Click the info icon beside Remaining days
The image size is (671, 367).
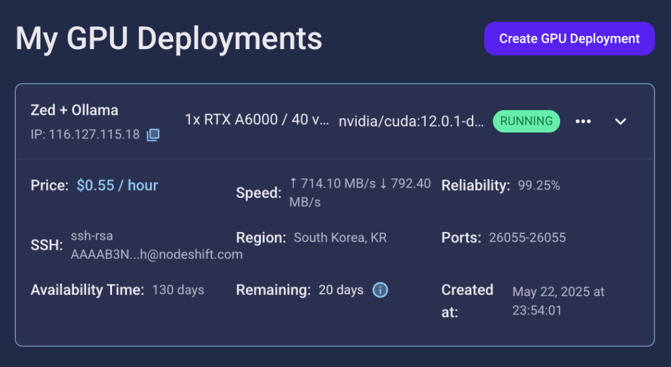tap(380, 290)
